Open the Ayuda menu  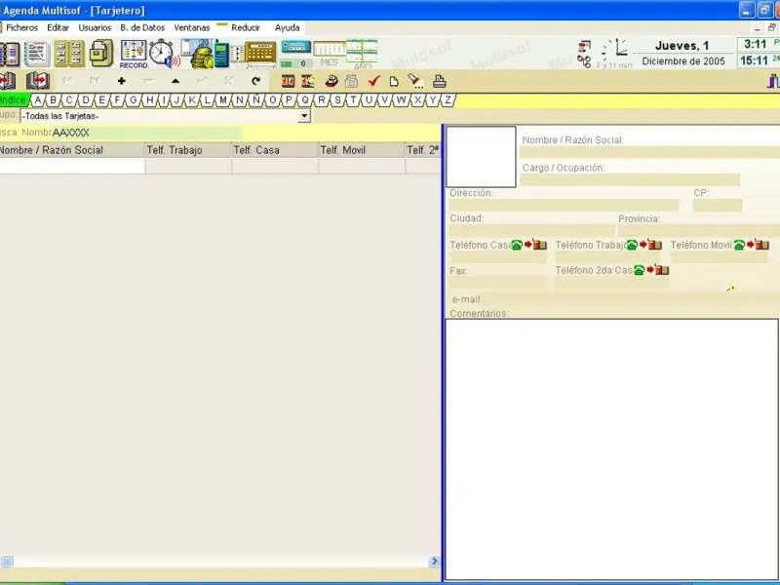click(288, 28)
